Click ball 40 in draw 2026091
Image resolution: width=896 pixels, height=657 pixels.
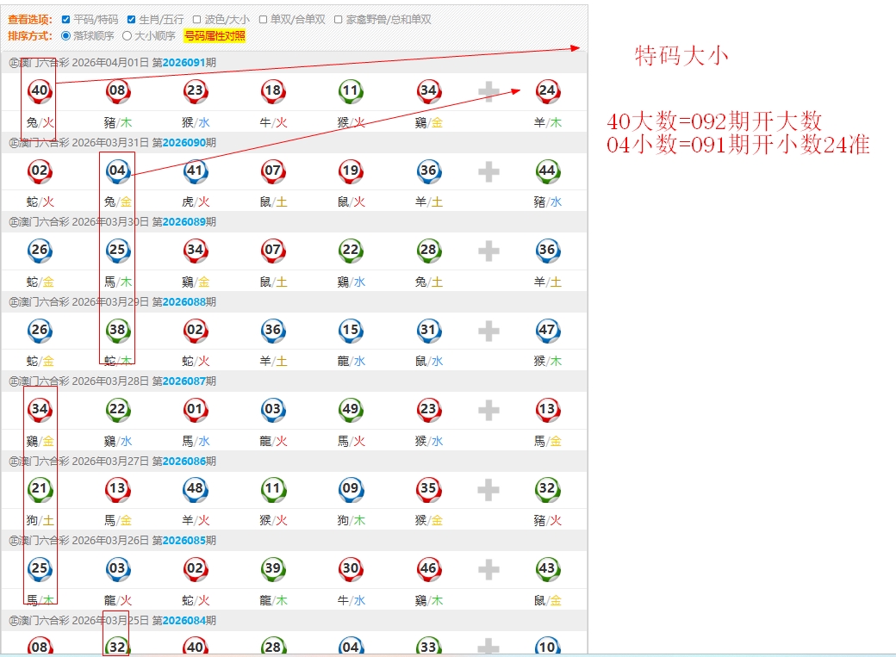tap(40, 90)
